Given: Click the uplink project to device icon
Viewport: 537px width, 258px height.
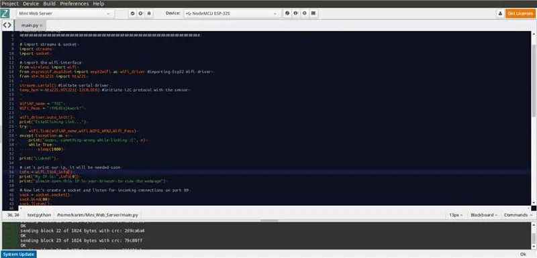Looking at the screenshot, I should pos(141,13).
